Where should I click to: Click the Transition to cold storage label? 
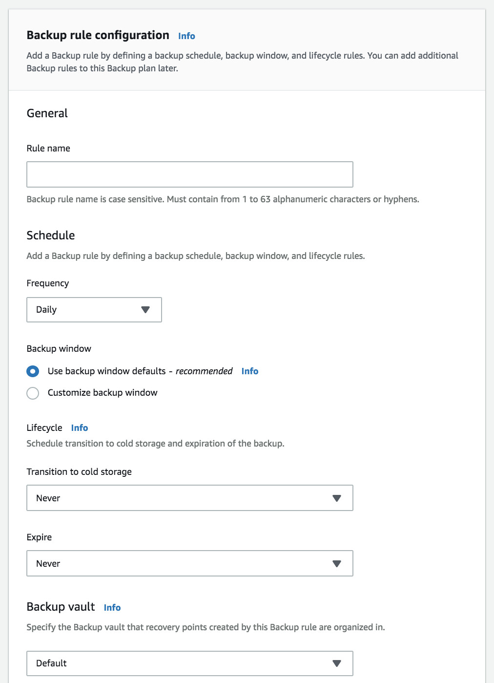click(79, 472)
